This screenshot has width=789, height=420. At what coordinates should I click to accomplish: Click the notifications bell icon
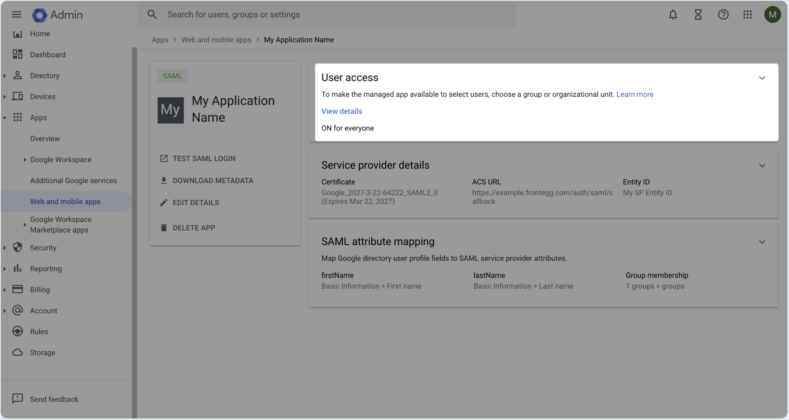673,15
